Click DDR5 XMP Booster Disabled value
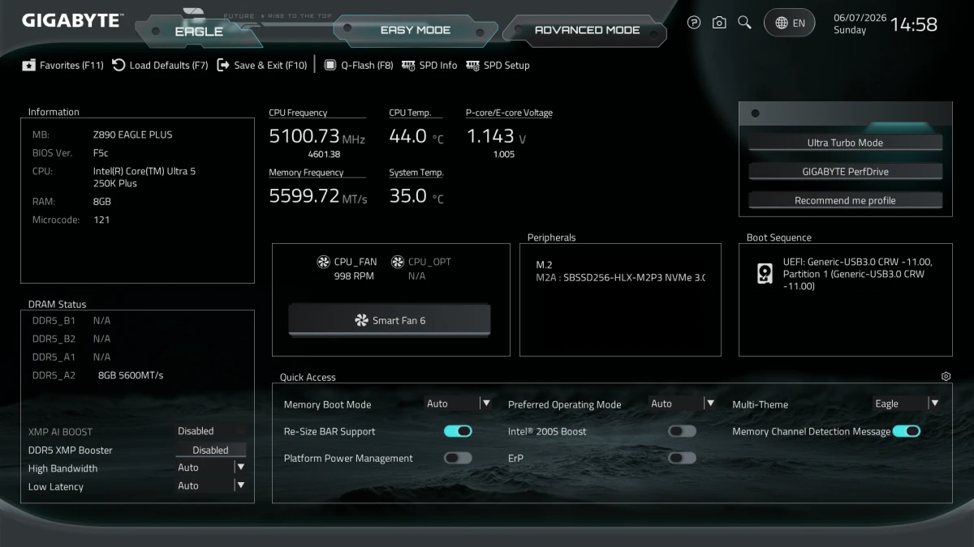The image size is (974, 547). tap(211, 450)
